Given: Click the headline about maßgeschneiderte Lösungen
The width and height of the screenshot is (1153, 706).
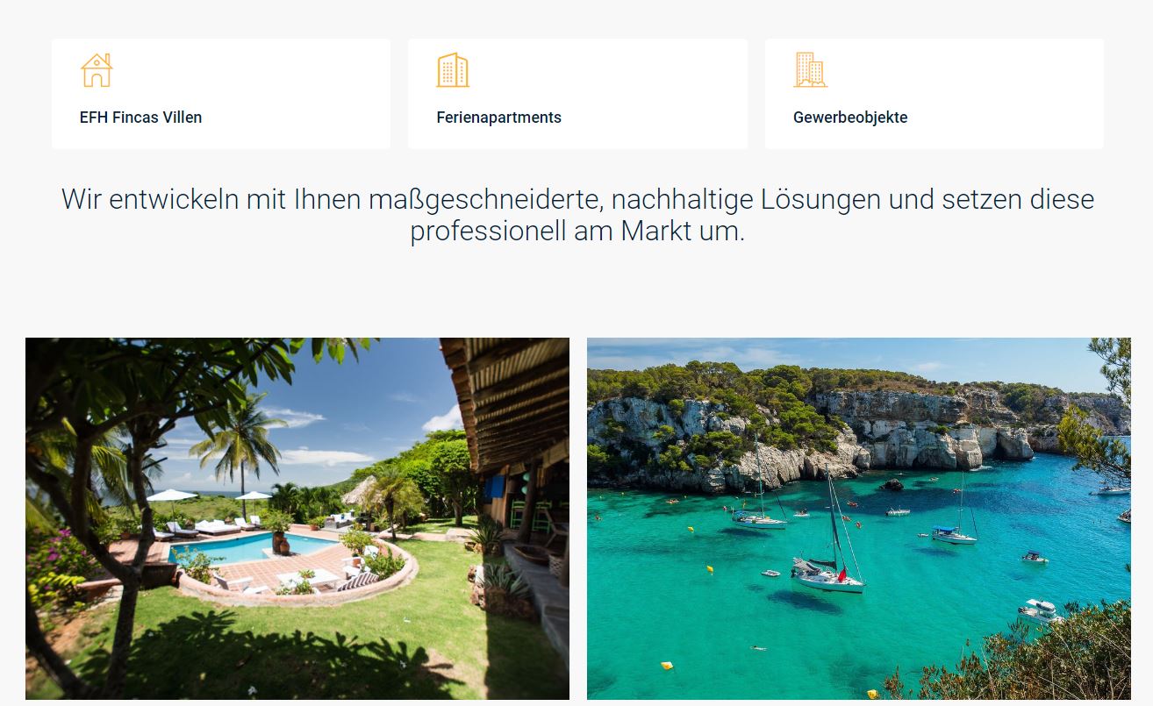Looking at the screenshot, I should click(577, 215).
